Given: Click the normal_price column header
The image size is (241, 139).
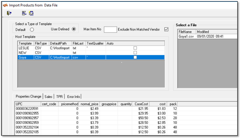Looking at the screenshot, I should coord(89,104).
